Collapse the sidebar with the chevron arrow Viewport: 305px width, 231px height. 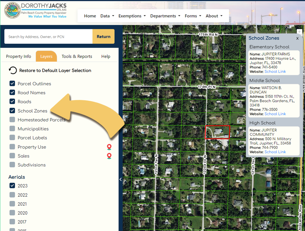point(120,179)
